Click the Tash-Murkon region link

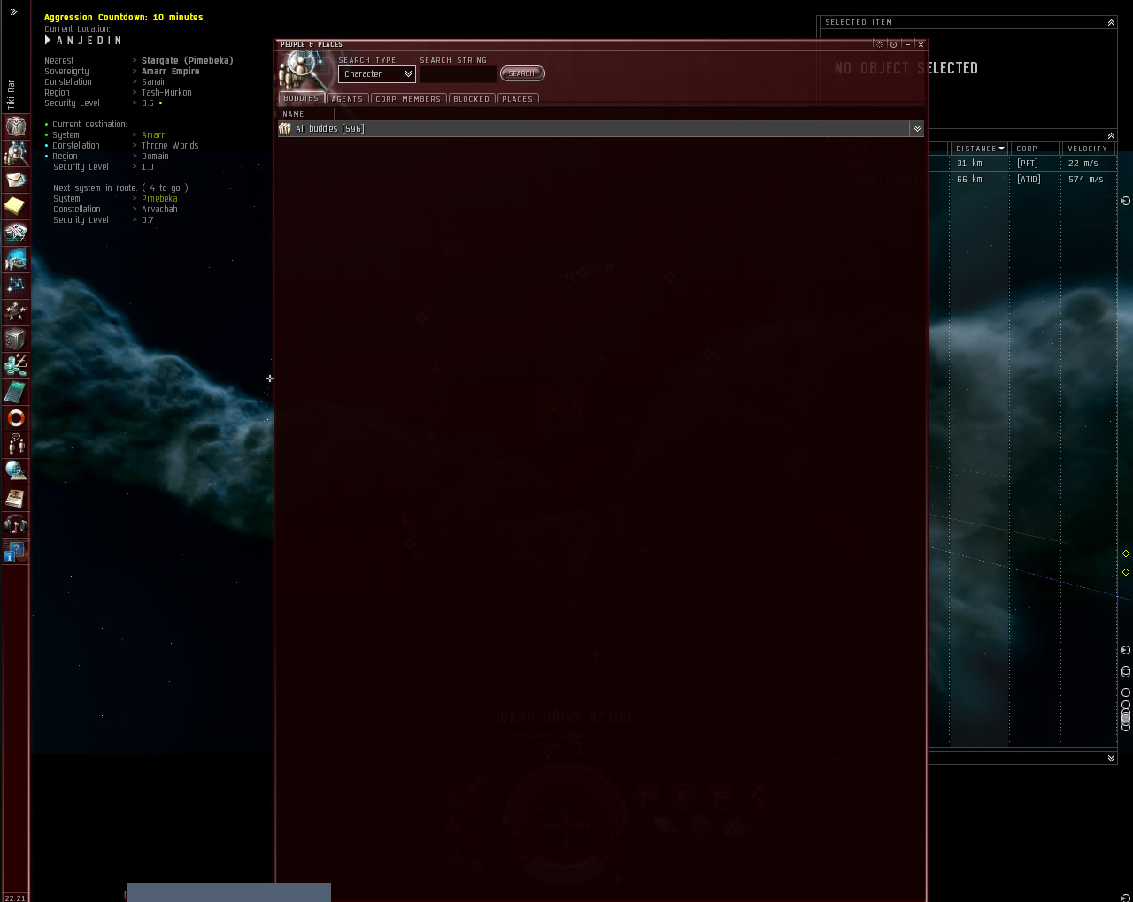[x=166, y=93]
